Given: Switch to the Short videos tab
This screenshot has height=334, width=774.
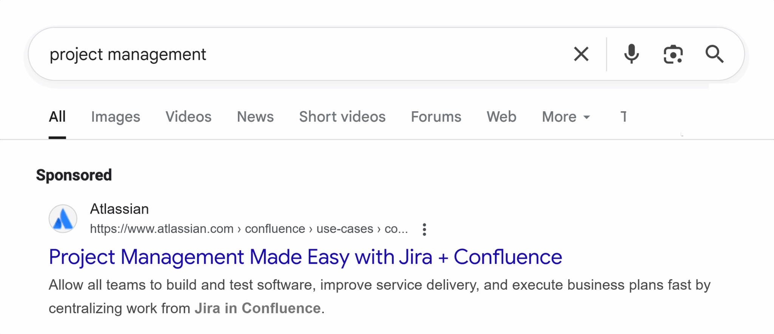Looking at the screenshot, I should point(342,117).
